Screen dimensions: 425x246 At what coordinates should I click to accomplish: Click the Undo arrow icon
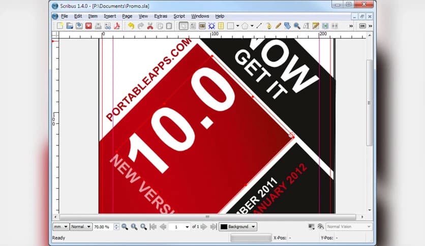tap(131, 26)
